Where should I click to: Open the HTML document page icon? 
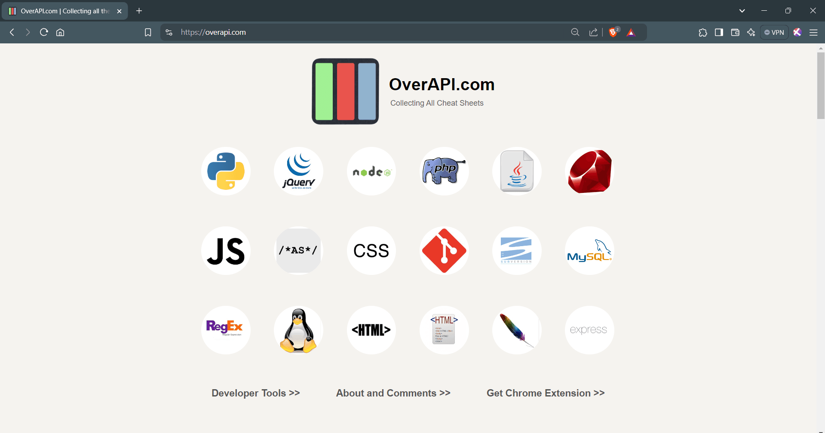444,330
